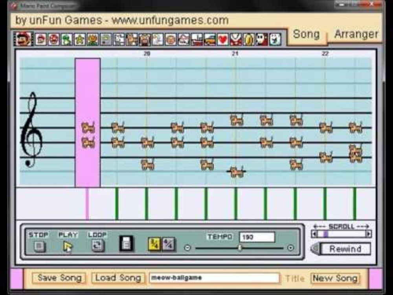The width and height of the screenshot is (393, 295).
Task: Select the Mushroom instrument icon
Action: (x=53, y=40)
